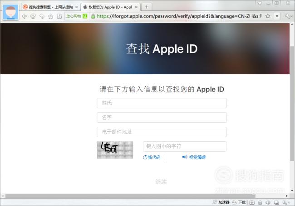The height and width of the screenshot is (206, 295).
Task: Click the vertical scrollbar thumb
Action: click(x=292, y=103)
